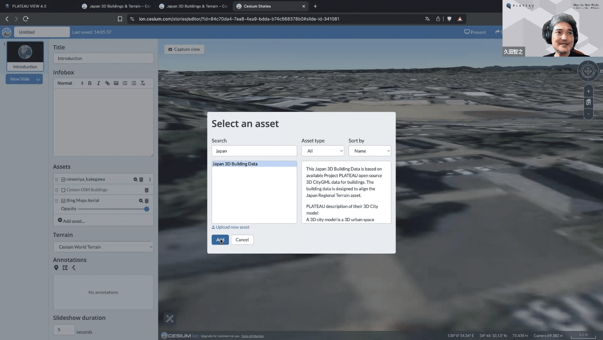Viewport: 603px width, 340px height.
Task: Enable the Cesium OSM Buildings checkbox
Action: [63, 190]
